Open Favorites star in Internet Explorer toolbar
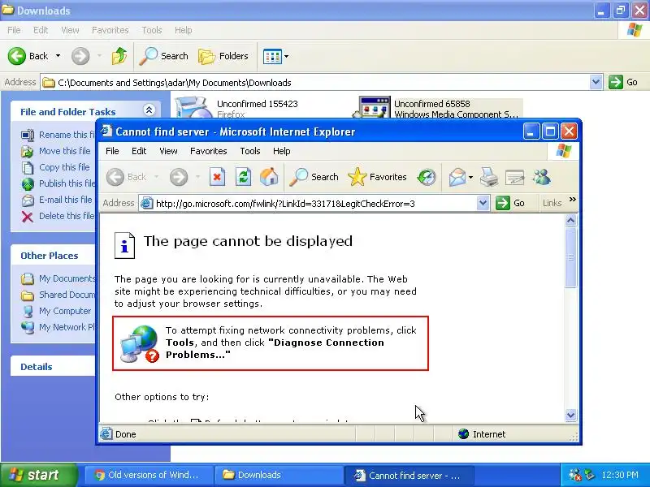650x487 pixels. 377,177
